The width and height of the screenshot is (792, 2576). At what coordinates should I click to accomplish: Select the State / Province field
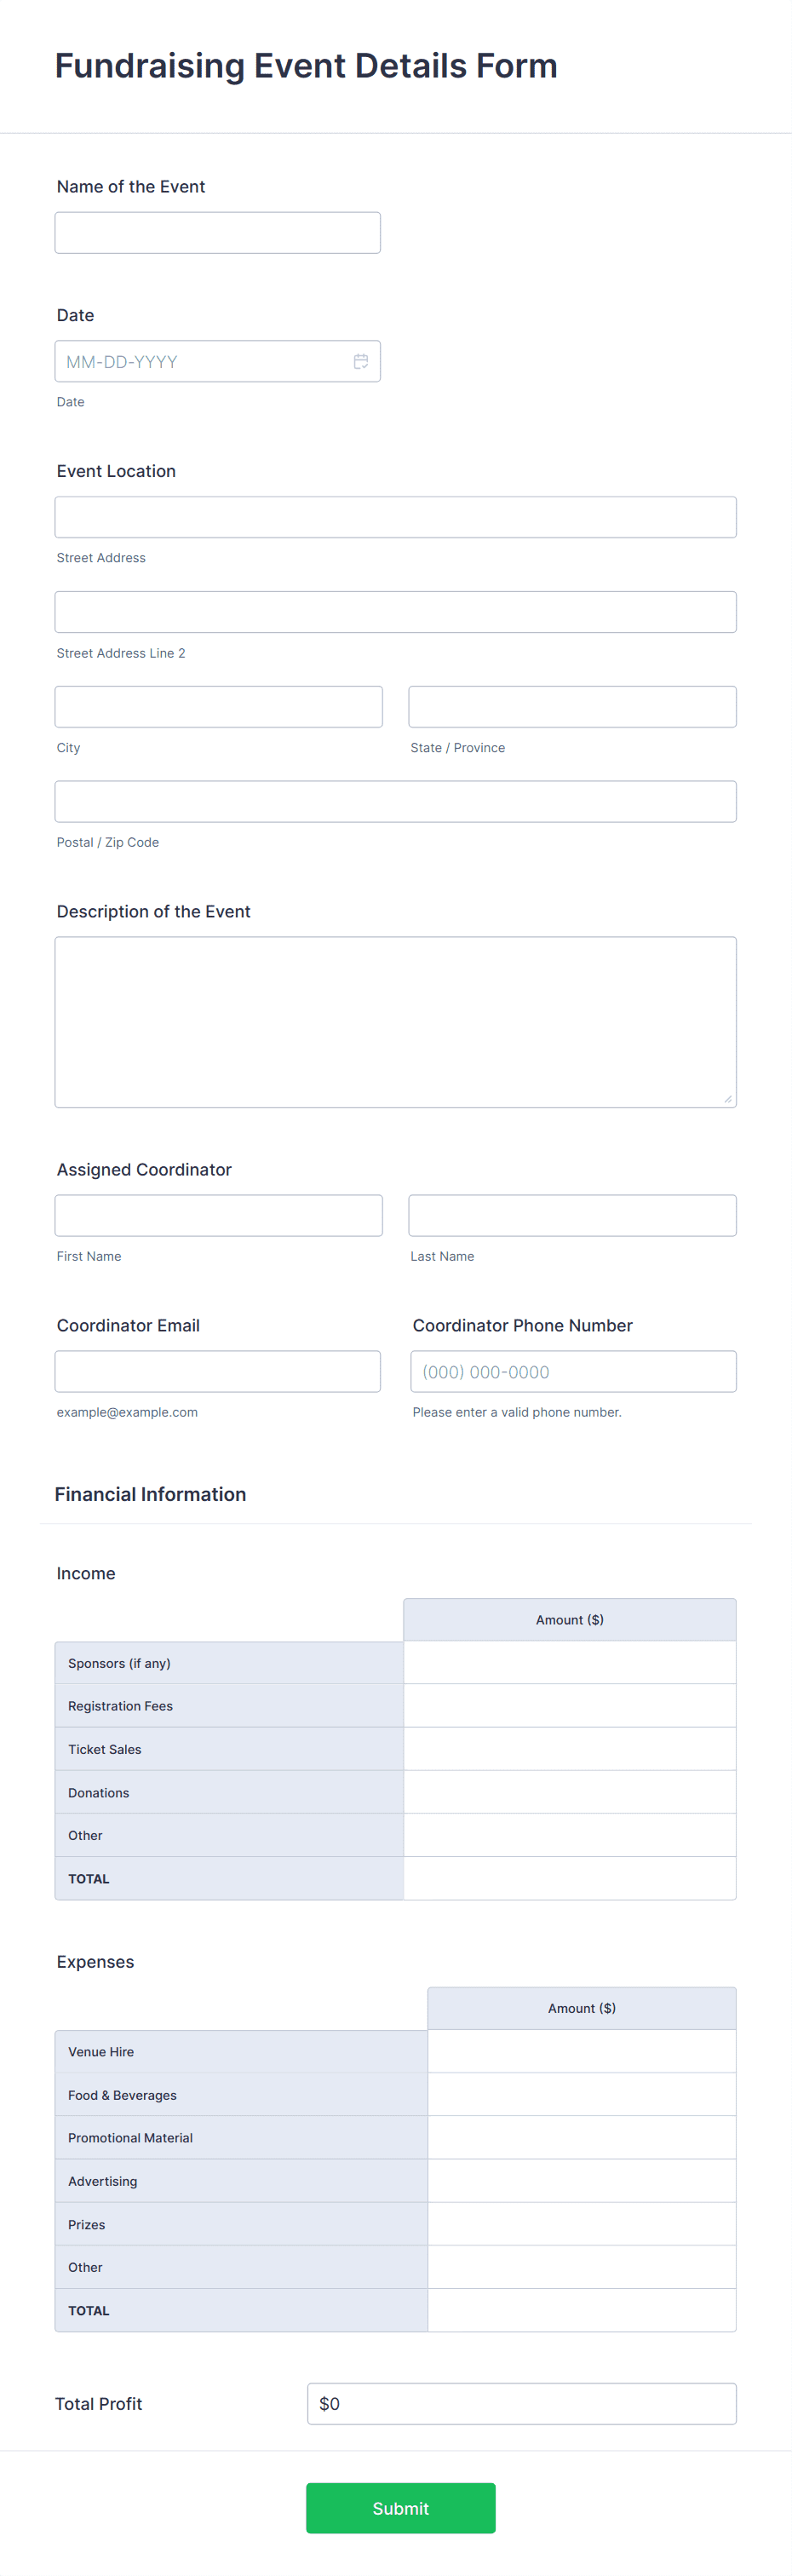(571, 706)
